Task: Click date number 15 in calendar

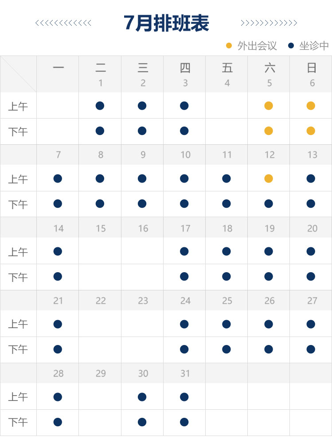Action: coord(101,228)
